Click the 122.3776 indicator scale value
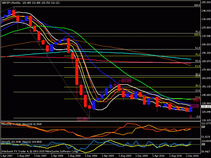Image resolution: width=211 pixels, height=158 pixels. [206, 123]
